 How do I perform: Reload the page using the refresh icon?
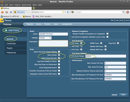(x=68, y=12)
